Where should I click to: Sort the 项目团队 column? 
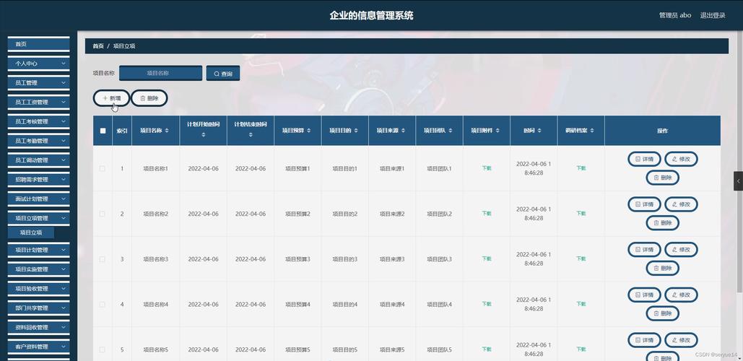(x=450, y=130)
